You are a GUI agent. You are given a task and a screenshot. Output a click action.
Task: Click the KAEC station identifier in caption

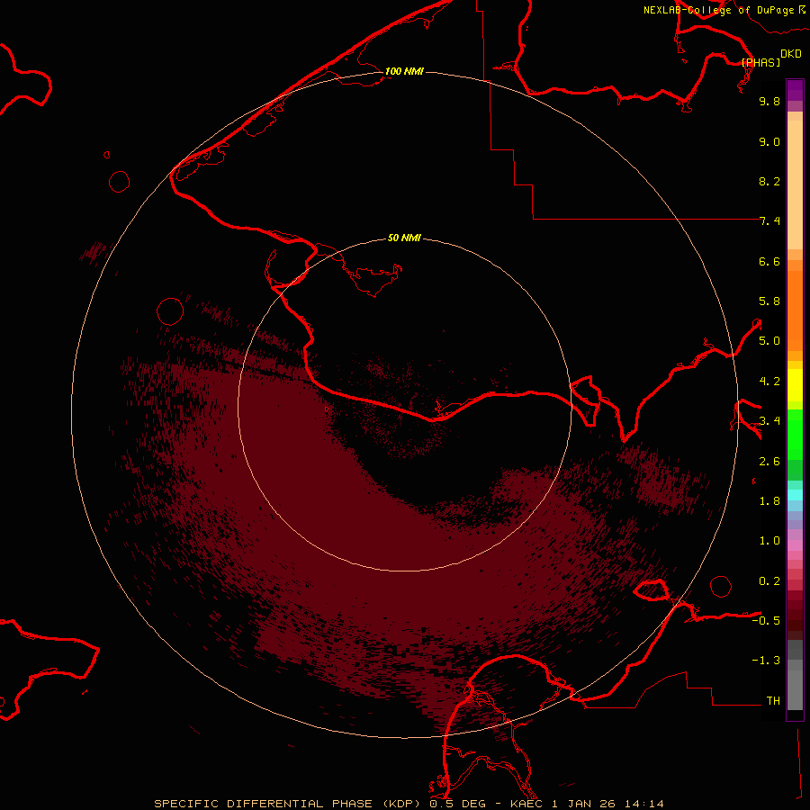(x=526, y=804)
